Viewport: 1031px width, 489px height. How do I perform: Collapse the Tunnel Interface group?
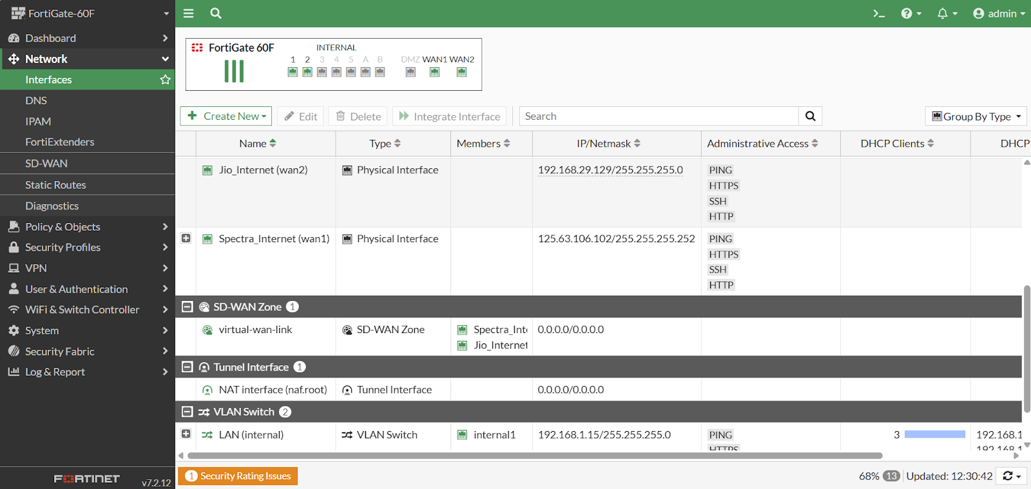tap(187, 367)
